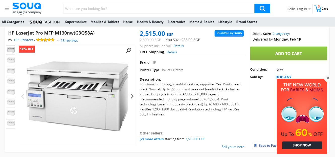Click SHOP NOW in the ad
335x157 pixels.
click(x=302, y=145)
